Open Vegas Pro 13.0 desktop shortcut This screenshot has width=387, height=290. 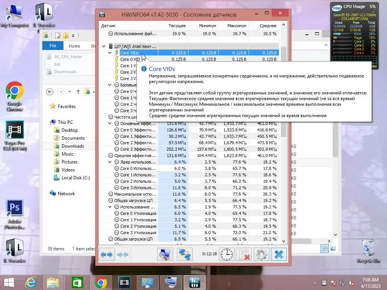tap(15, 136)
